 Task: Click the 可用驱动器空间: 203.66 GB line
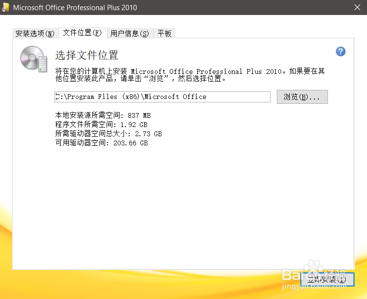point(102,143)
